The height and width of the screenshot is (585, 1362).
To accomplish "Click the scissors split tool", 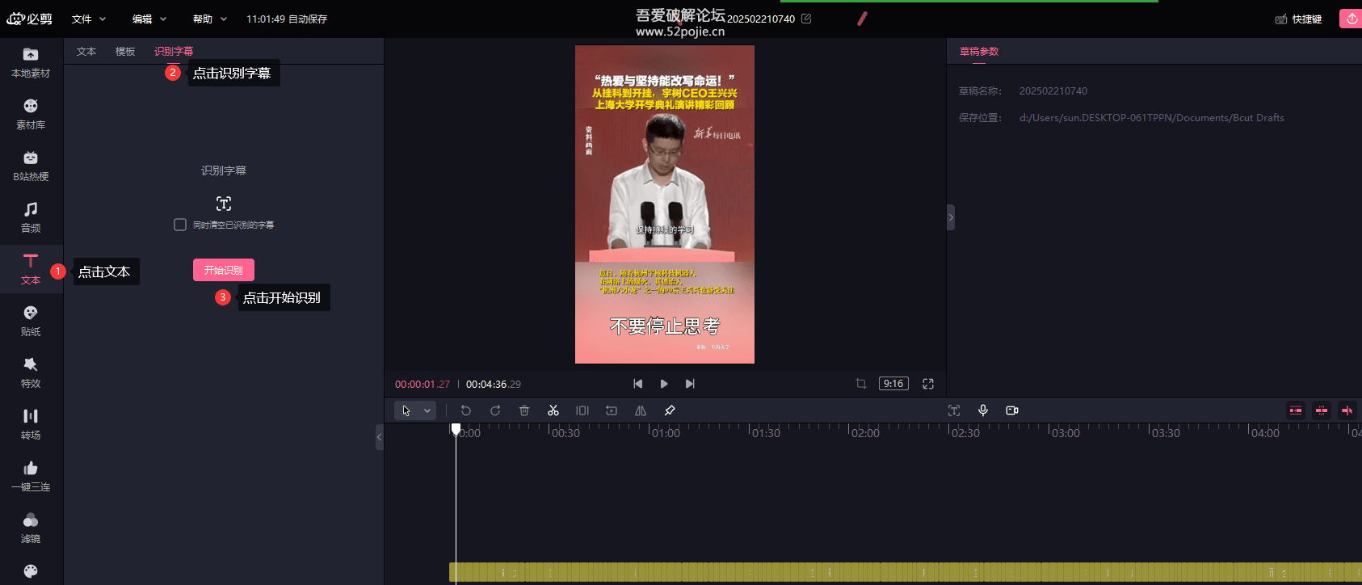I will (553, 410).
